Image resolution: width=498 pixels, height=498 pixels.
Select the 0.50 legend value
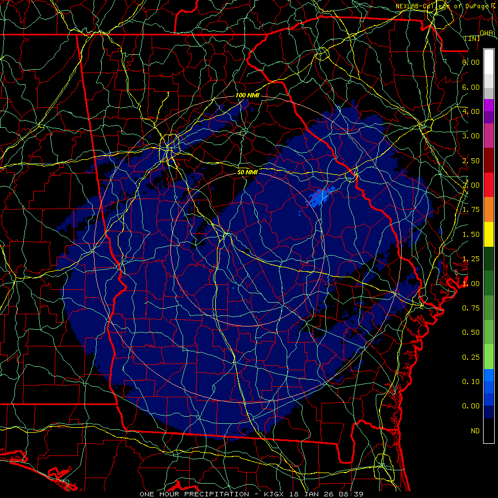[471, 333]
